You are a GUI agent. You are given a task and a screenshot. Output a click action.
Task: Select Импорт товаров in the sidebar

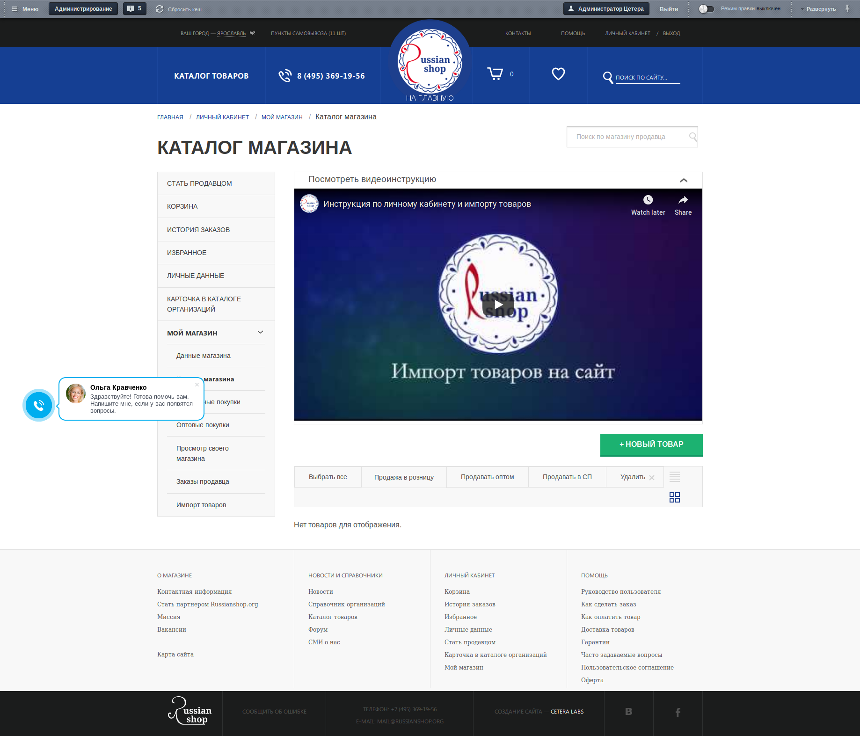coord(201,504)
